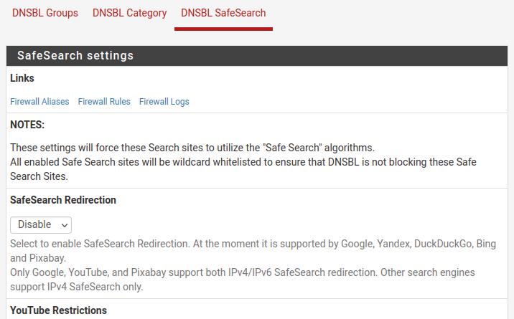
Task: Click the note about forcing "Safe Search" algorithms
Action: click(x=192, y=148)
